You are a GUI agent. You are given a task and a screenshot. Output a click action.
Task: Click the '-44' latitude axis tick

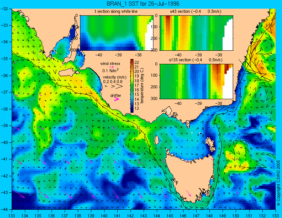click(x=4, y=209)
